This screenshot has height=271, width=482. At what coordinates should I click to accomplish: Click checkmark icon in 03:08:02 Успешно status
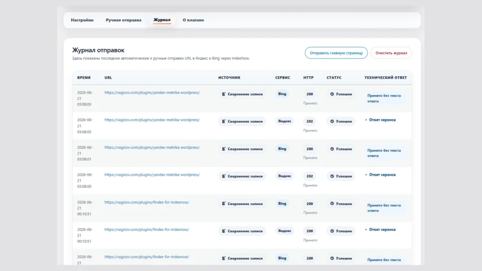coord(332,121)
